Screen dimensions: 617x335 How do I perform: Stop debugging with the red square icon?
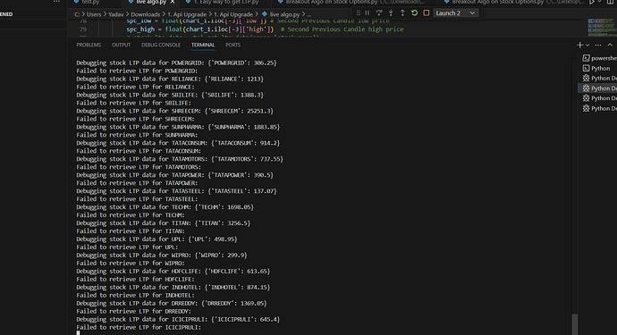click(x=427, y=13)
